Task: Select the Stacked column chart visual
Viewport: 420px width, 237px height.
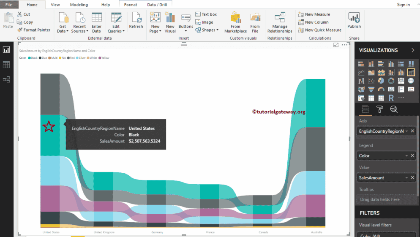Action: (371, 64)
